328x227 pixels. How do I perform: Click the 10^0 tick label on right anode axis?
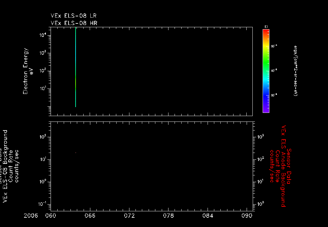pyautogui.click(x=261, y=204)
